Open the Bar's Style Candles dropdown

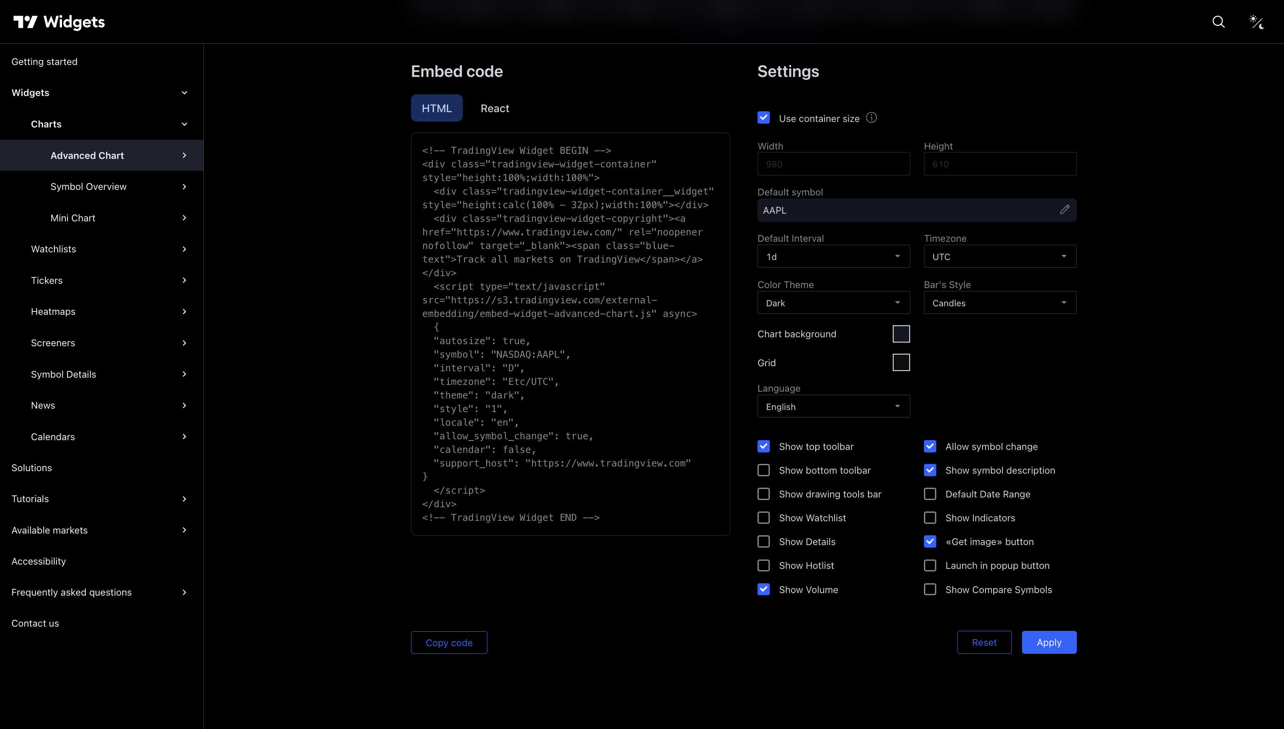(999, 303)
